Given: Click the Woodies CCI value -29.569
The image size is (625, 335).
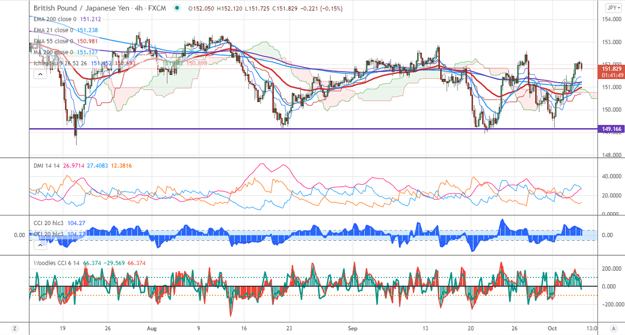Looking at the screenshot, I should pos(114,263).
